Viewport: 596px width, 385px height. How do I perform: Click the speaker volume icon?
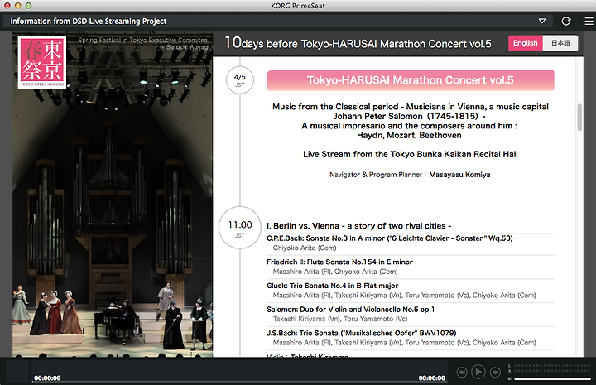510,378
